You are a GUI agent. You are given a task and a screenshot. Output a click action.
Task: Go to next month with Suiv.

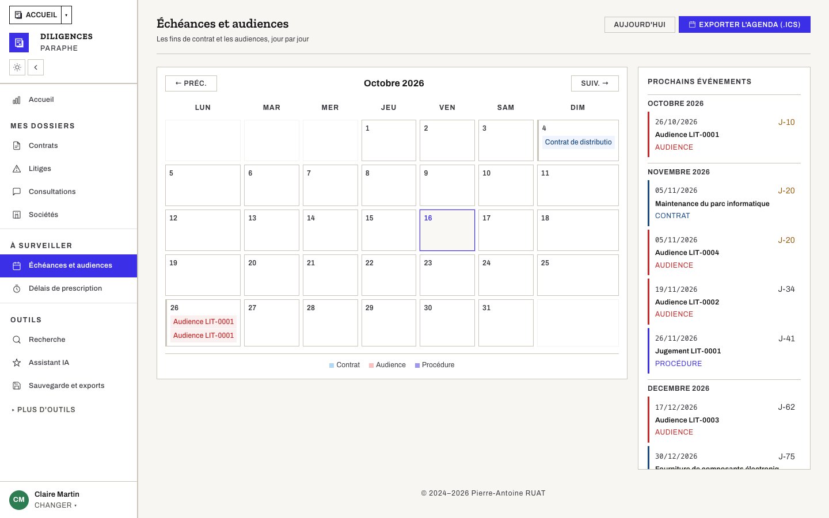pos(595,83)
